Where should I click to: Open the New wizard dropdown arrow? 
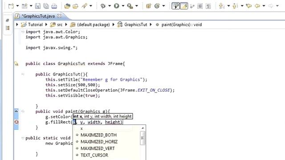[17, 6]
